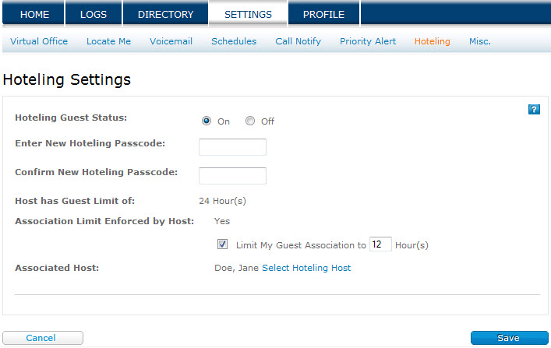This screenshot has height=348, width=551.
Task: Switch to the DIRECTORY tab
Action: [165, 14]
